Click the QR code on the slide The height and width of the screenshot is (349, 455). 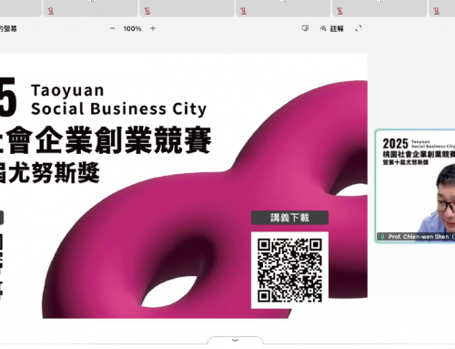pyautogui.click(x=289, y=270)
